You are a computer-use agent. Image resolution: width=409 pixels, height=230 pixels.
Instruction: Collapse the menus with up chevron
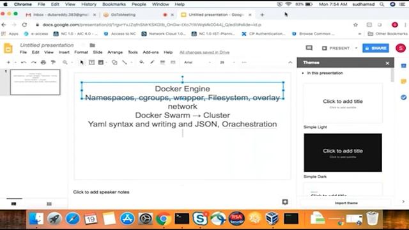pos(290,63)
